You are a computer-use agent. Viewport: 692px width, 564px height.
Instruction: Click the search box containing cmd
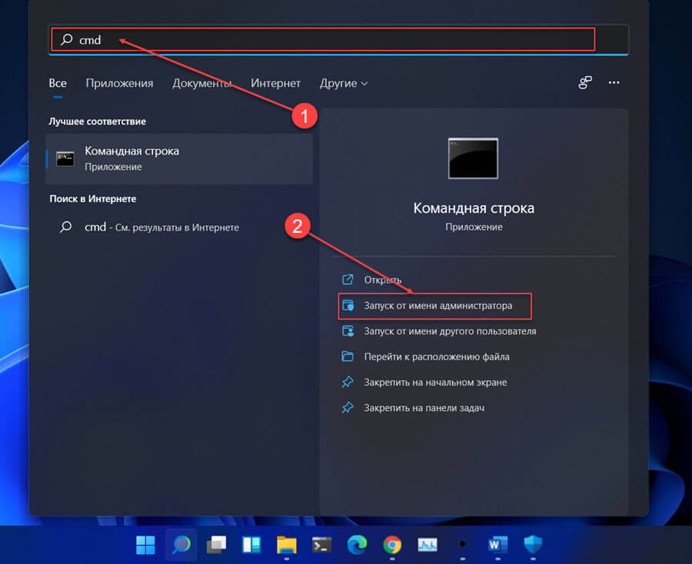click(x=338, y=40)
